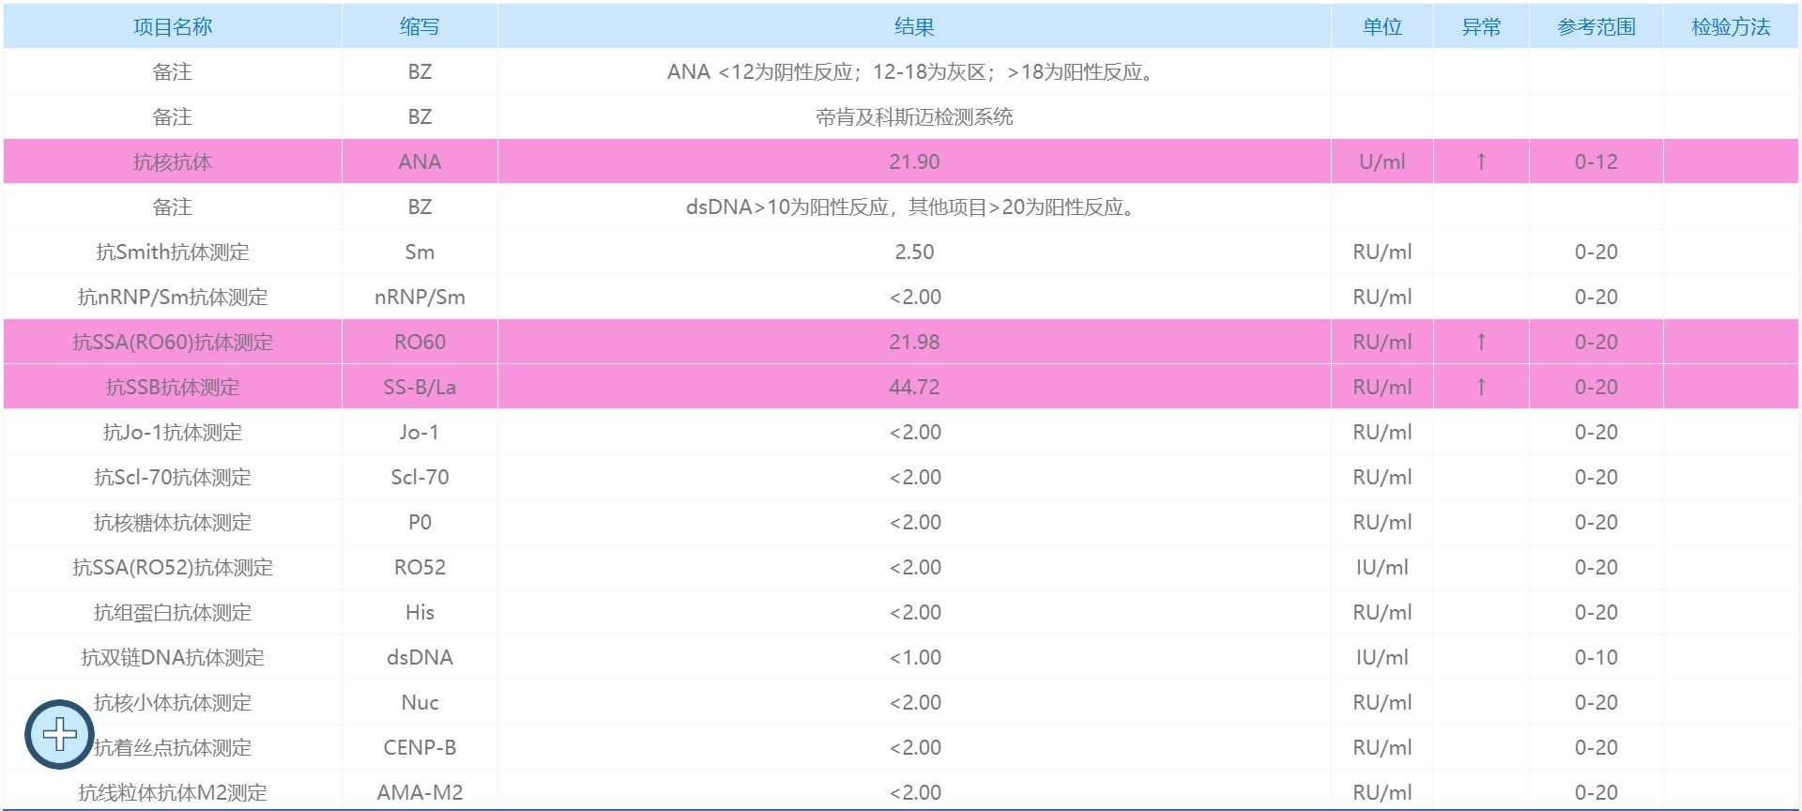Click the floating plus circle button
1802x811 pixels.
(x=59, y=734)
